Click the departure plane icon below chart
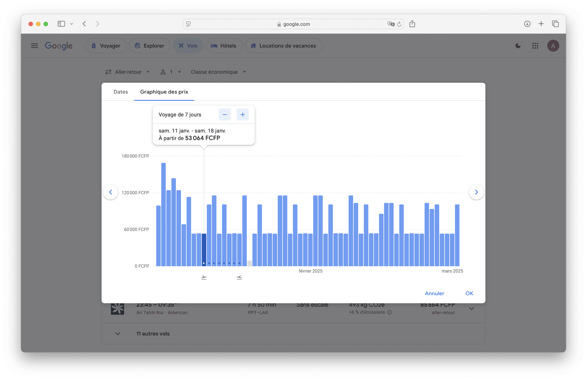 click(204, 277)
